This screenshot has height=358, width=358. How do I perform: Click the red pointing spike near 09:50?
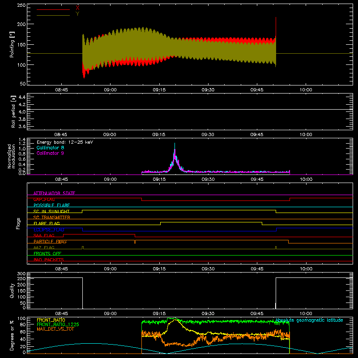coord(276,26)
